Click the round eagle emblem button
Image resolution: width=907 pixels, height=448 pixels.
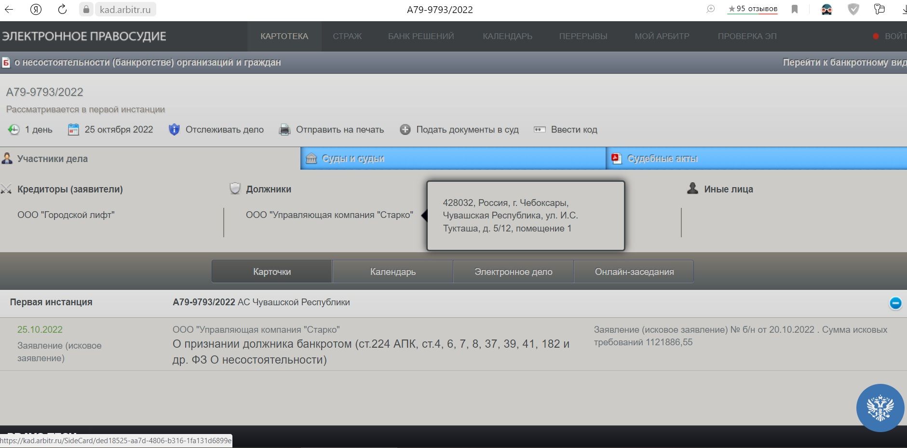(880, 407)
